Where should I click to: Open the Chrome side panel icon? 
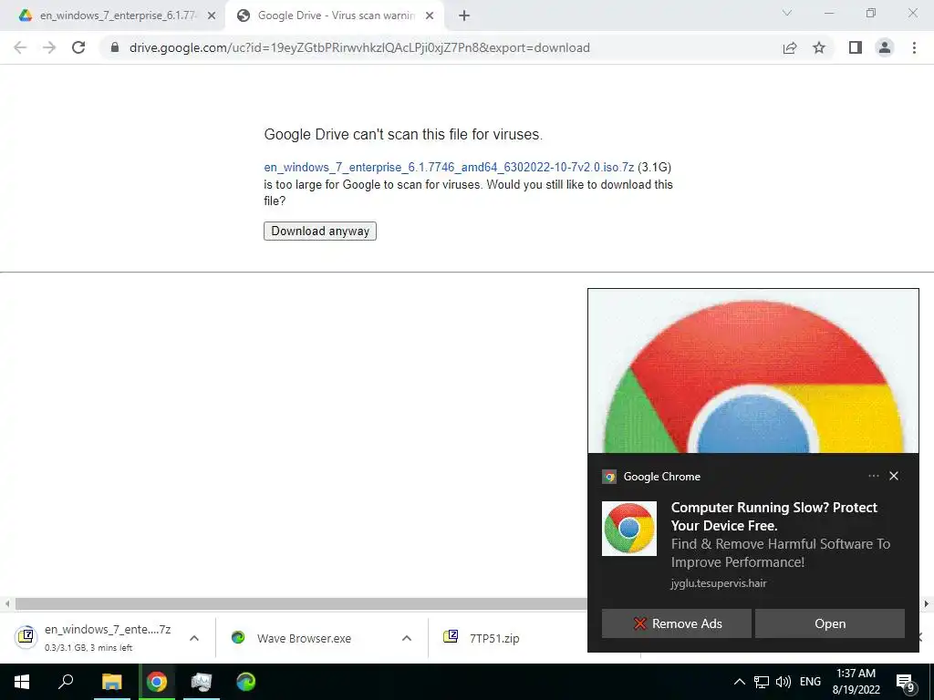[856, 47]
